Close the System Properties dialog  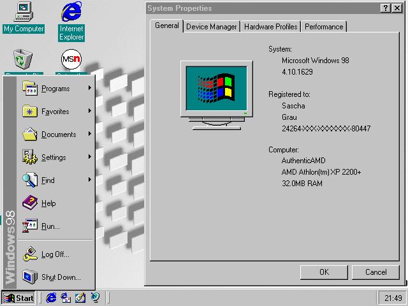[397, 8]
